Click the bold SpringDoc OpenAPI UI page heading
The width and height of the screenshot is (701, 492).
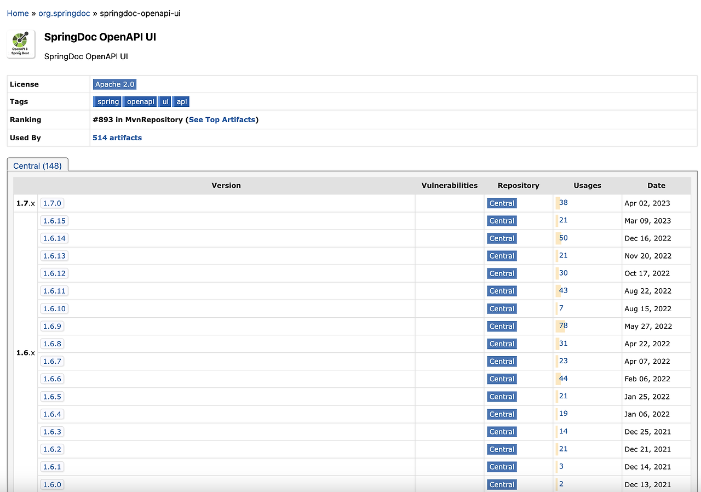tap(100, 37)
